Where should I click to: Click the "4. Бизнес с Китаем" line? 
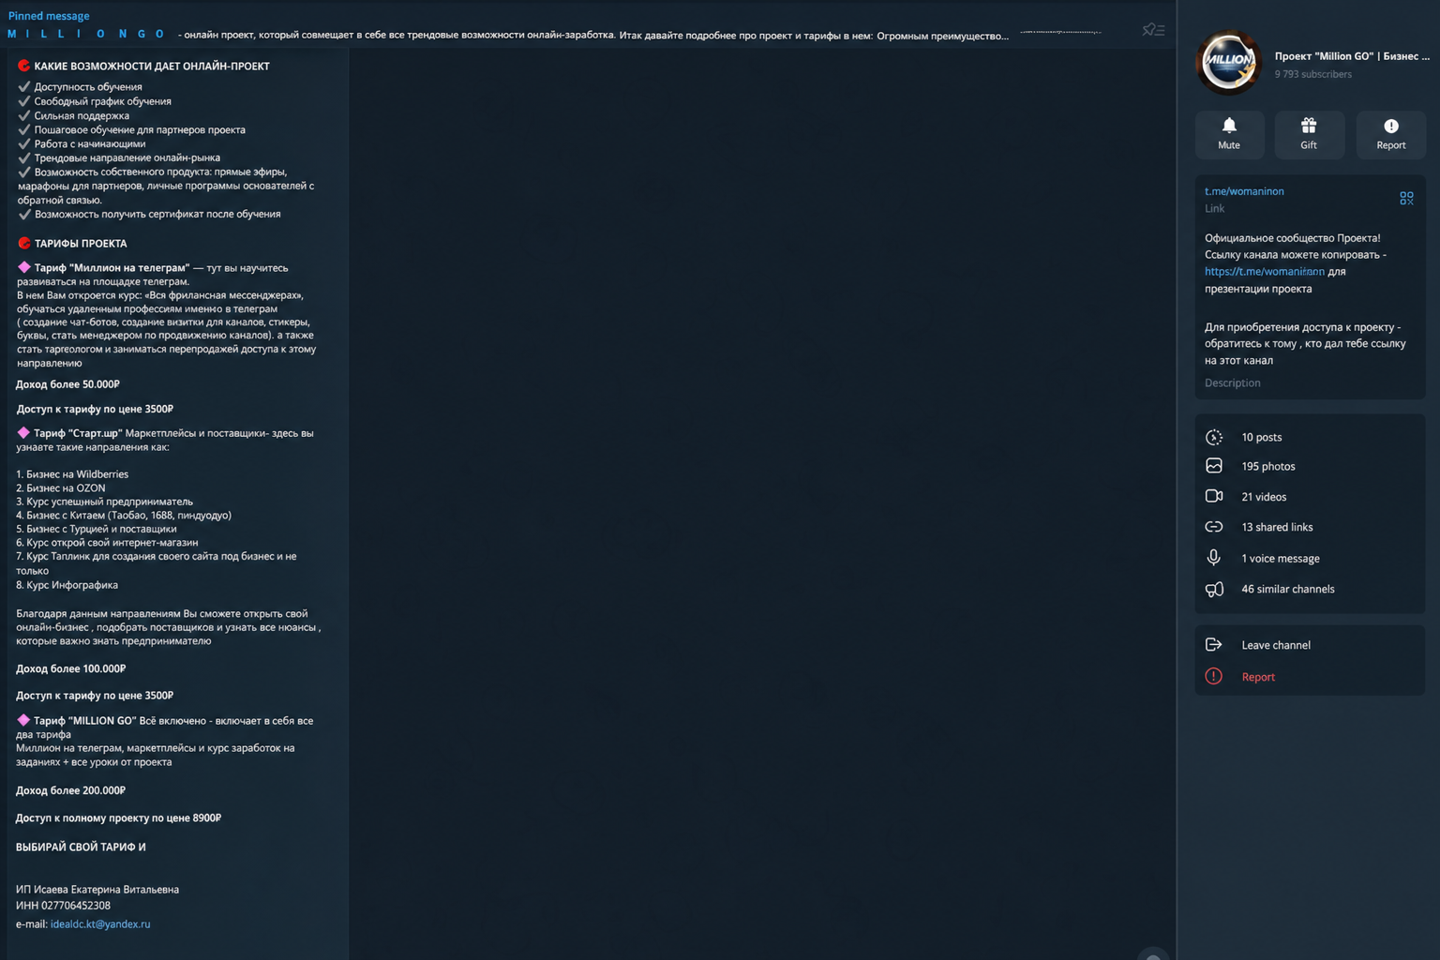coord(124,516)
